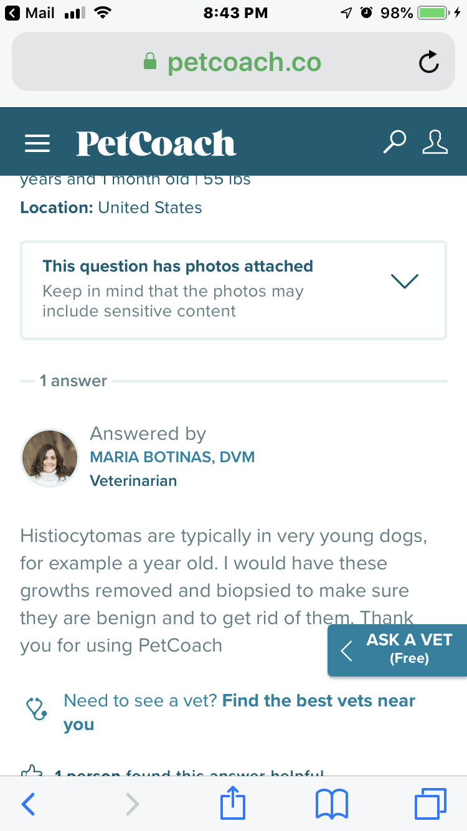The height and width of the screenshot is (831, 467).
Task: Tap the tabs overview icon
Action: click(430, 804)
